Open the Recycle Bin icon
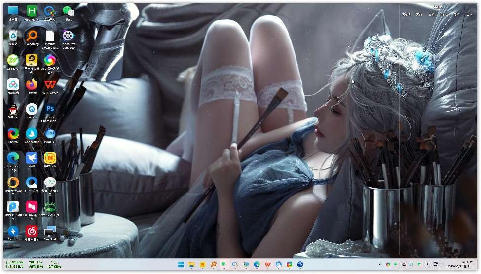 pyautogui.click(x=13, y=36)
